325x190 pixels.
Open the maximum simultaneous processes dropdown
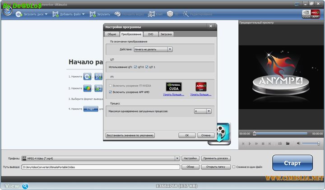click(x=203, y=111)
